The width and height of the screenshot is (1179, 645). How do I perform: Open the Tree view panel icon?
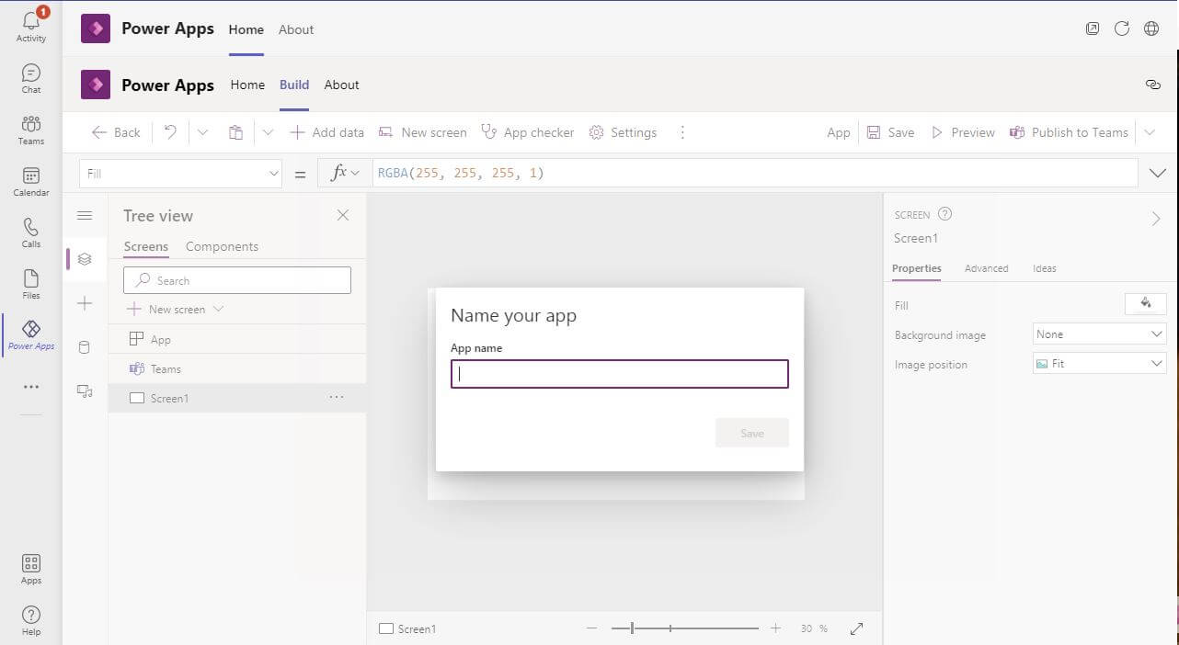point(85,258)
